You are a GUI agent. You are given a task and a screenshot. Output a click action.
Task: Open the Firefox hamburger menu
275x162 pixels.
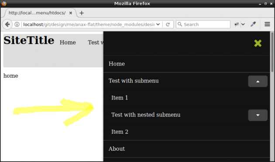(267, 24)
